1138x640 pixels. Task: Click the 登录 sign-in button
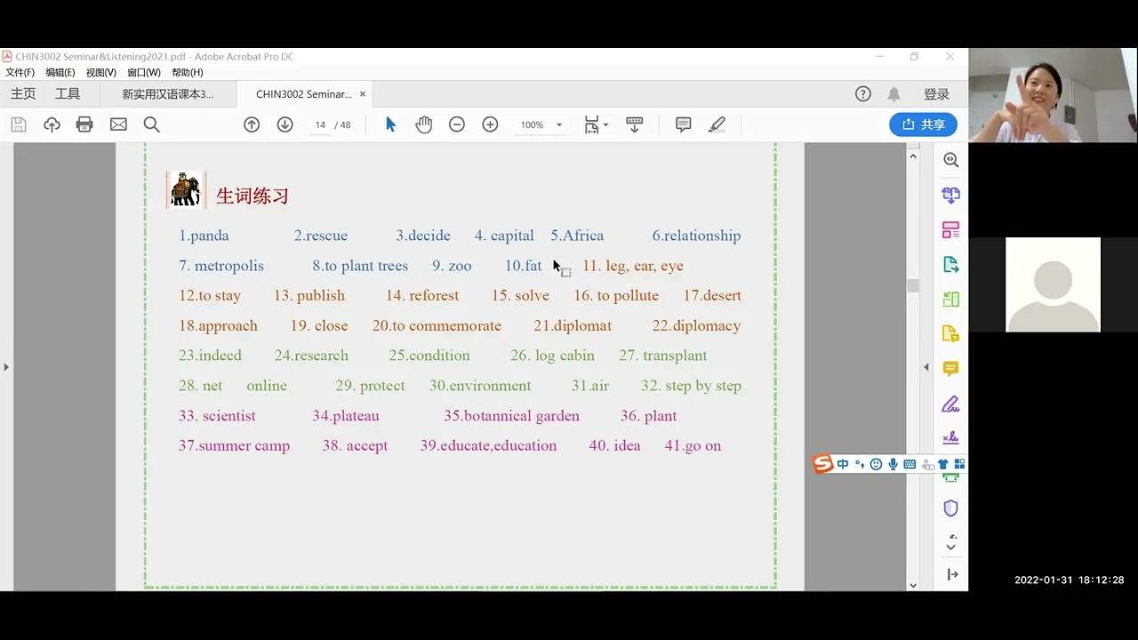click(936, 94)
